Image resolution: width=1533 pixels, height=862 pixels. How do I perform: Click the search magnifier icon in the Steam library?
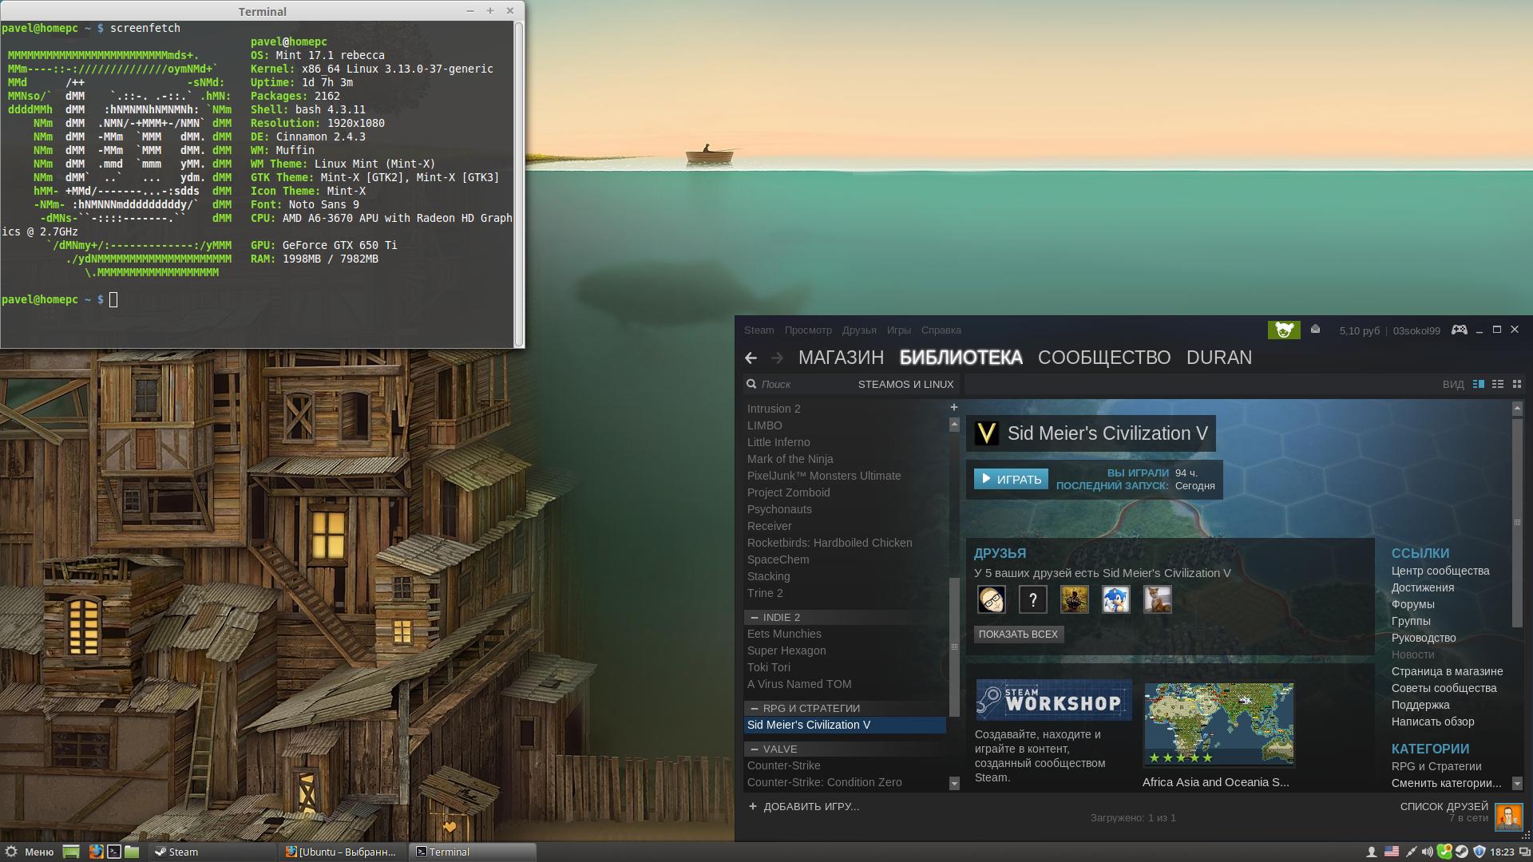coord(751,384)
